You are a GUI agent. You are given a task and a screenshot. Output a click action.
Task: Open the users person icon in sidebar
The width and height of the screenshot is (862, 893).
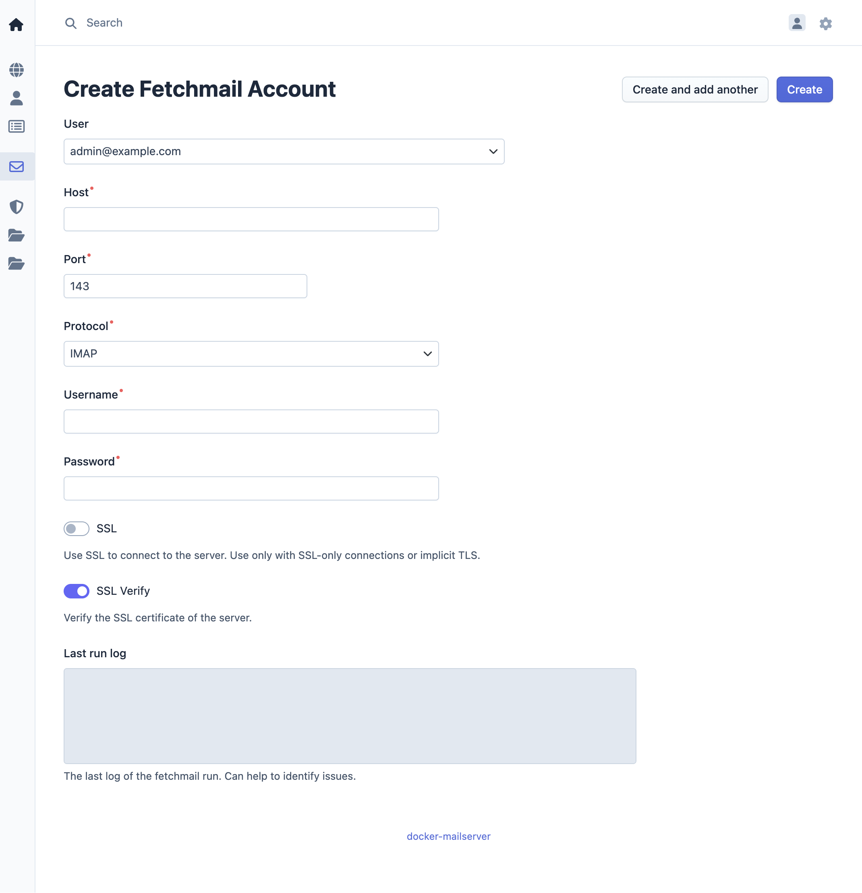(x=17, y=98)
